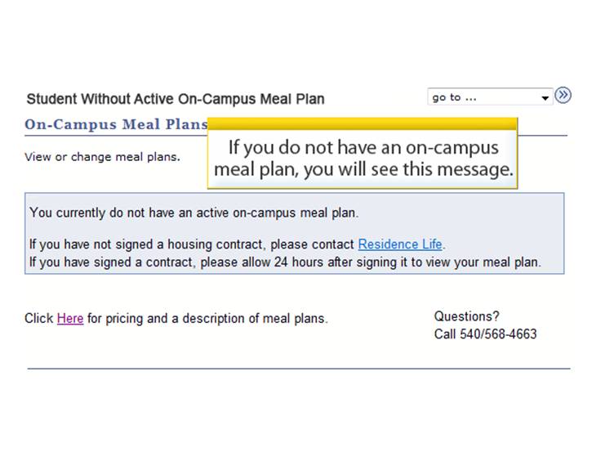Click the double-arrow go icon beside the dropdown
614x461 pixels.
coord(563,96)
